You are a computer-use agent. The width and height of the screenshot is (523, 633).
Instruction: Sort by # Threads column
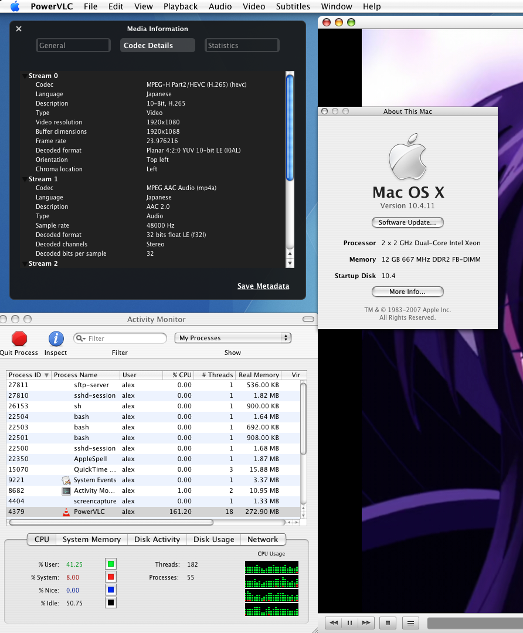click(215, 375)
